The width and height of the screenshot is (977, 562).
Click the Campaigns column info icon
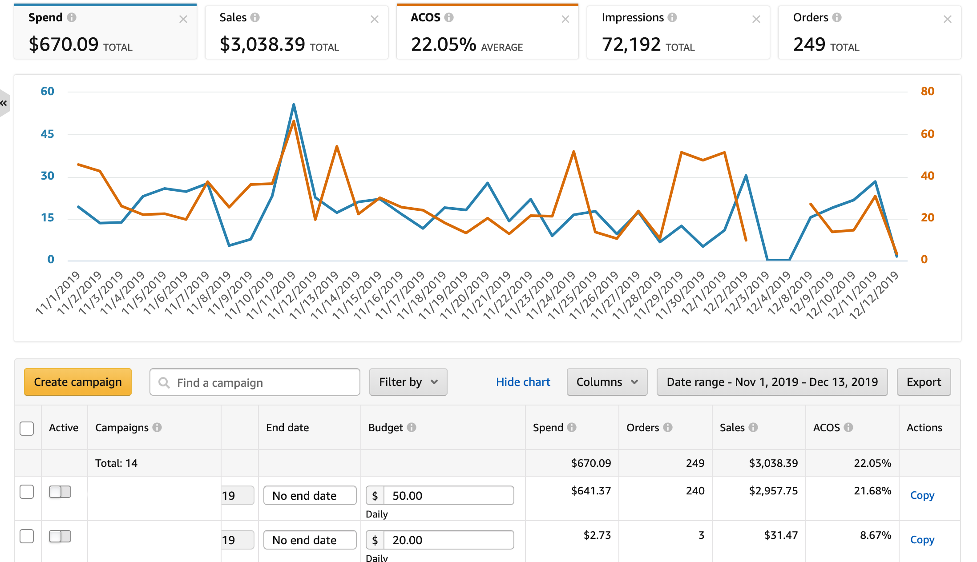pos(158,427)
